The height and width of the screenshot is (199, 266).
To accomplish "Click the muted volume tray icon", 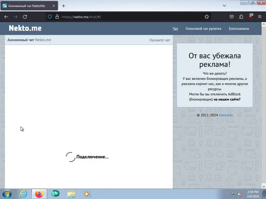I will coord(240,194).
